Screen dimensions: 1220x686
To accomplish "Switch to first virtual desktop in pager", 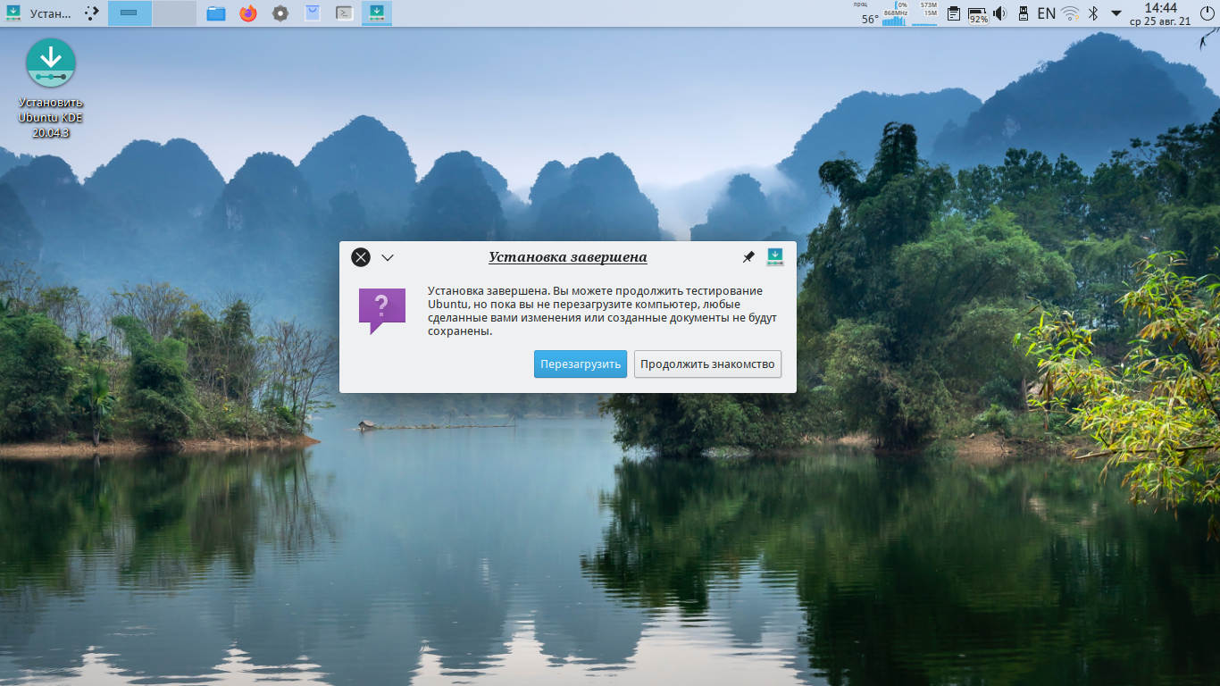I will 130,13.
